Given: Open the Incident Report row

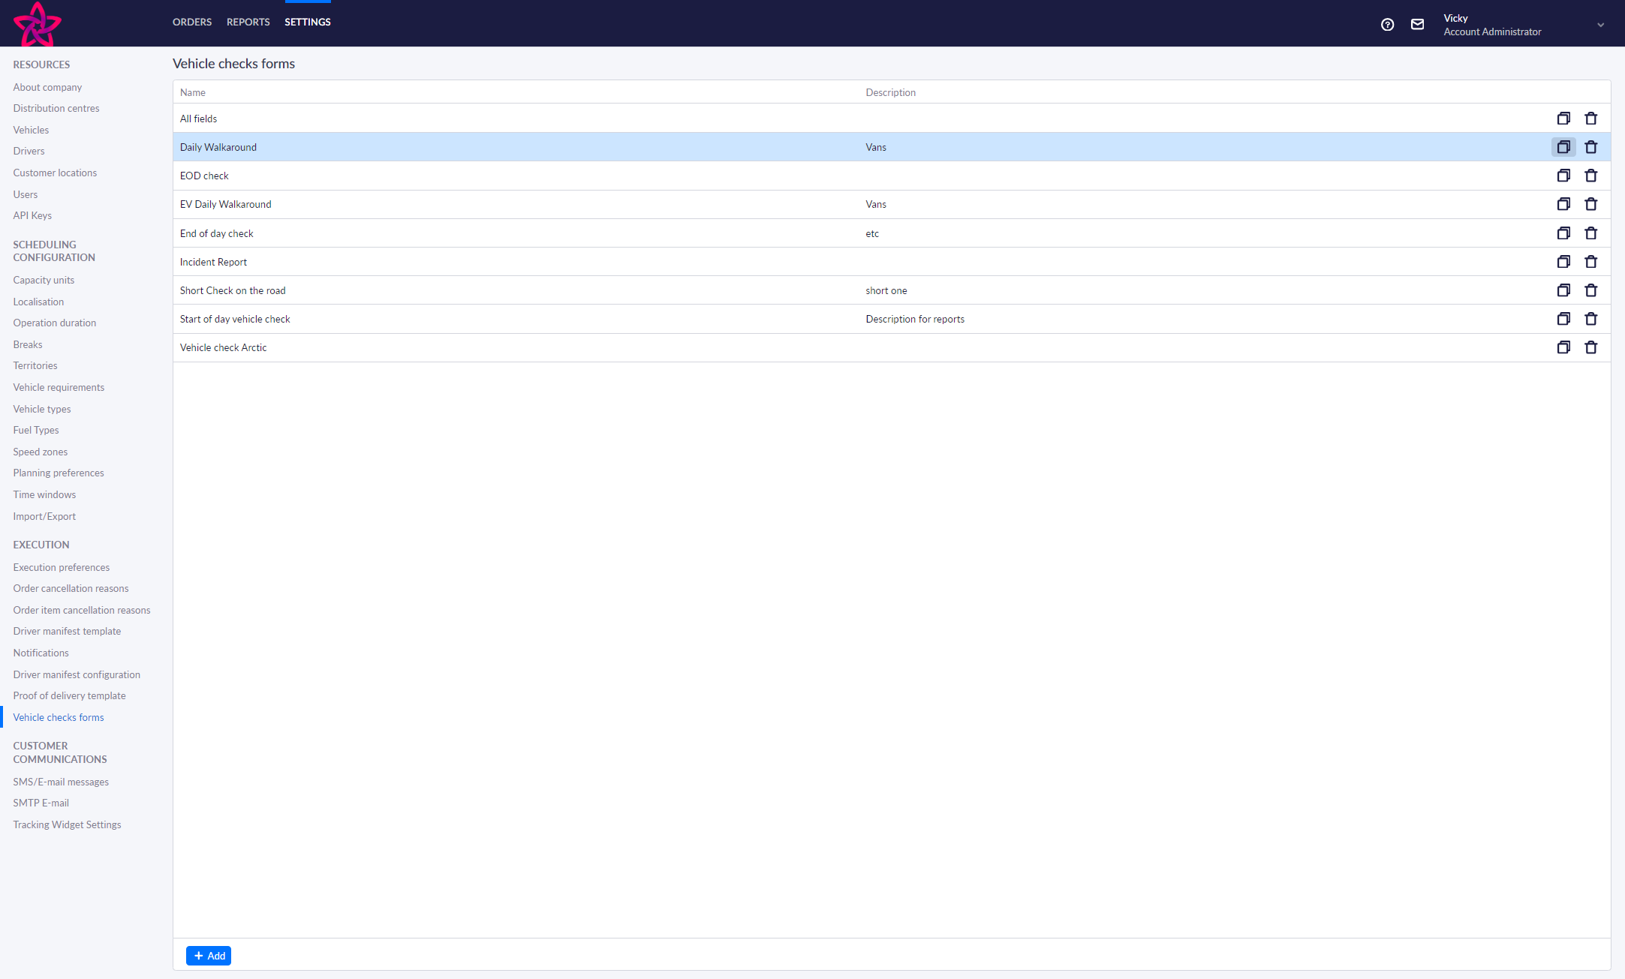Looking at the screenshot, I should pos(892,262).
